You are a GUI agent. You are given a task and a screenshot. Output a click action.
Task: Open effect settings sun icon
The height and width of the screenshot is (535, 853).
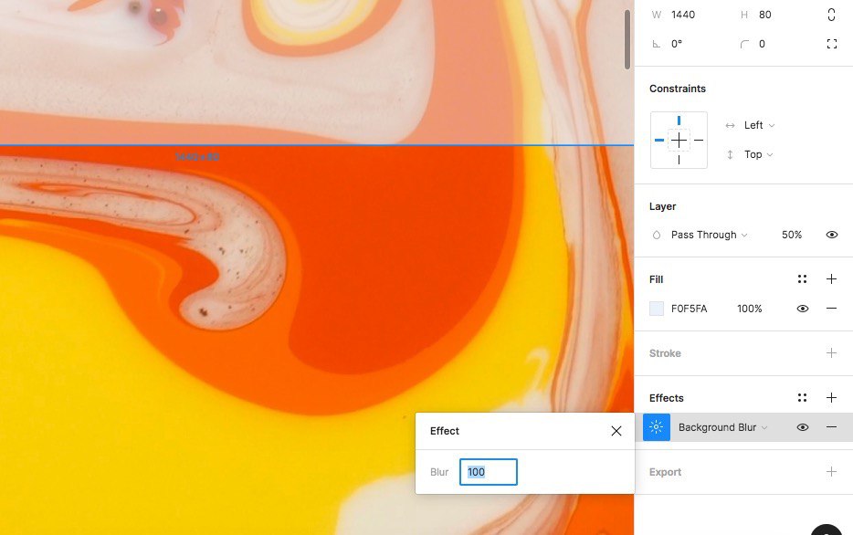click(x=657, y=426)
